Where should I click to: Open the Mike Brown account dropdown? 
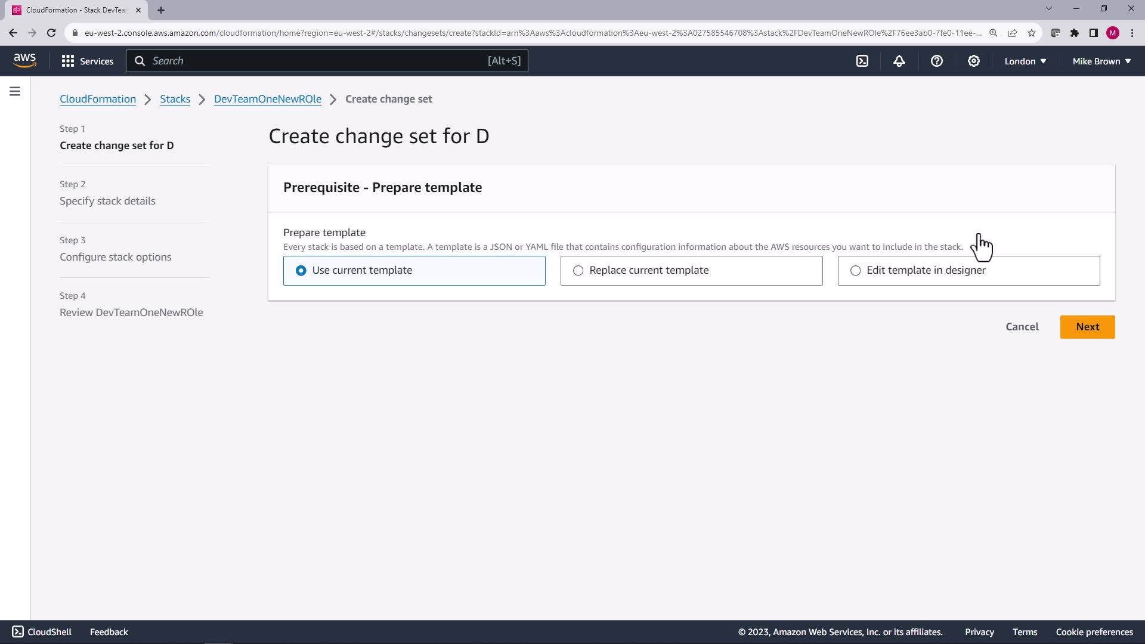1101,61
